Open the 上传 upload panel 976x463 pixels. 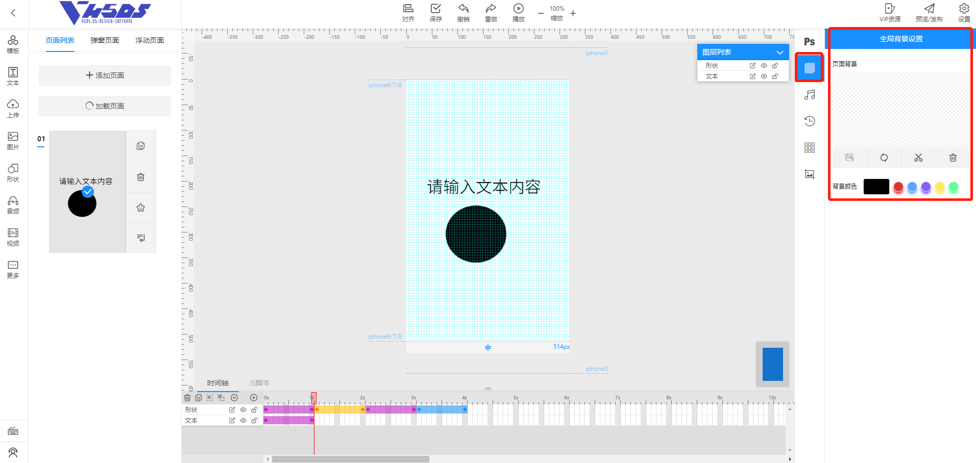pos(13,108)
